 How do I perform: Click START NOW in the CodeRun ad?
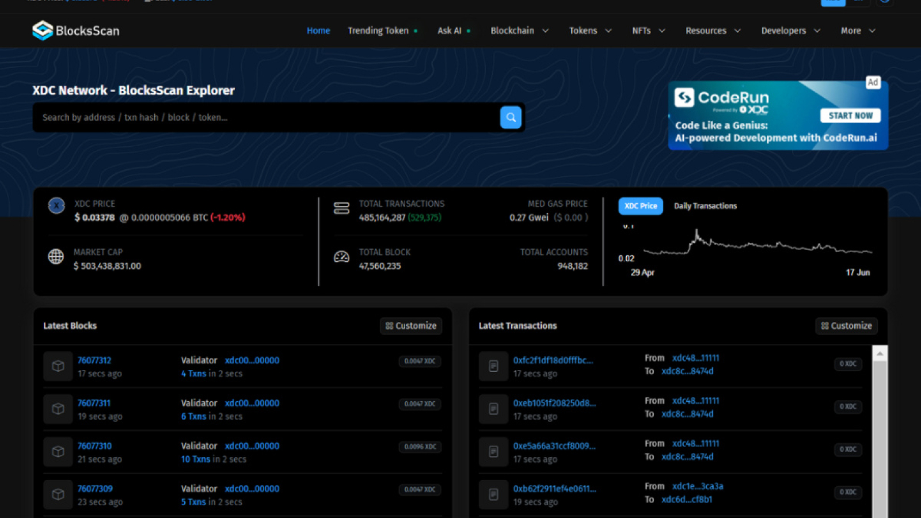coord(851,116)
